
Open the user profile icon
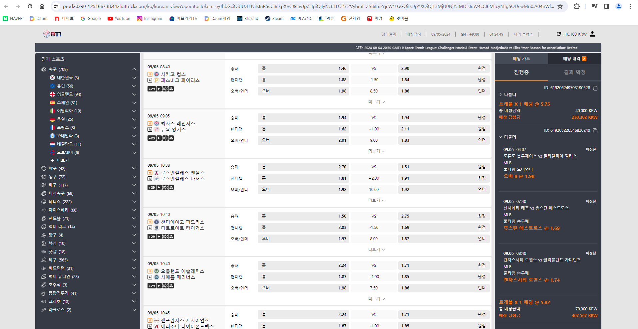pos(592,34)
